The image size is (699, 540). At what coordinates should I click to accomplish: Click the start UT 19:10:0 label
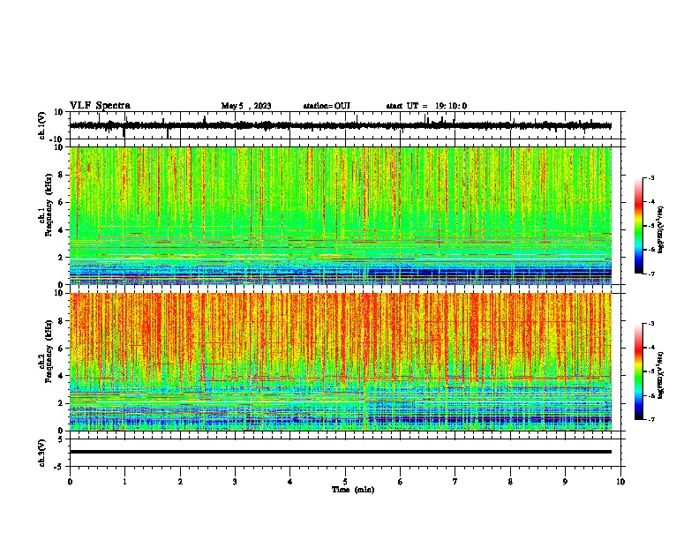tap(426, 106)
